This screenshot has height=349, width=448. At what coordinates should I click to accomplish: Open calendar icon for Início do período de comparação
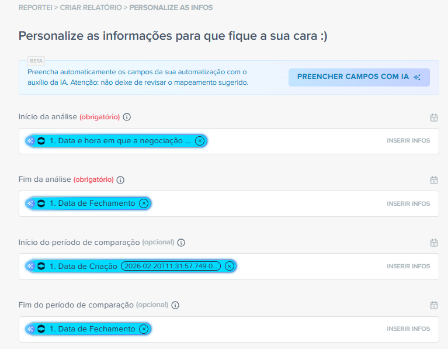pos(434,243)
